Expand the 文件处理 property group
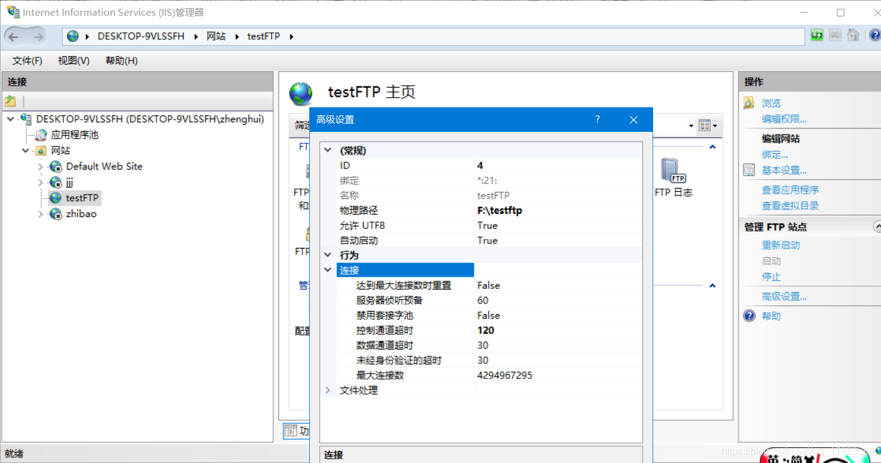The height and width of the screenshot is (463, 881). pyautogui.click(x=328, y=390)
